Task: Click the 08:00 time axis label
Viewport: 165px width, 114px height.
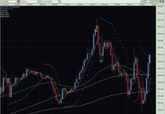Action: 55,5
